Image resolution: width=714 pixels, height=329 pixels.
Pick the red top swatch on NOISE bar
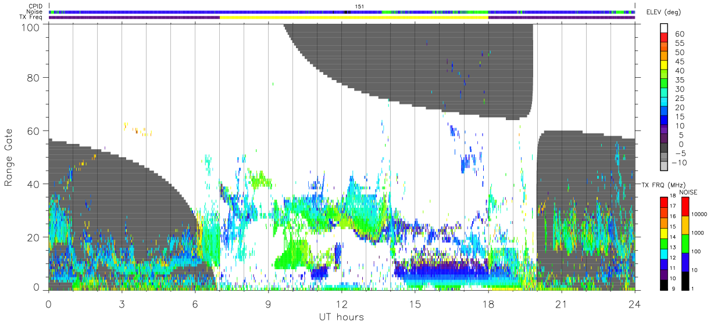pos(686,207)
